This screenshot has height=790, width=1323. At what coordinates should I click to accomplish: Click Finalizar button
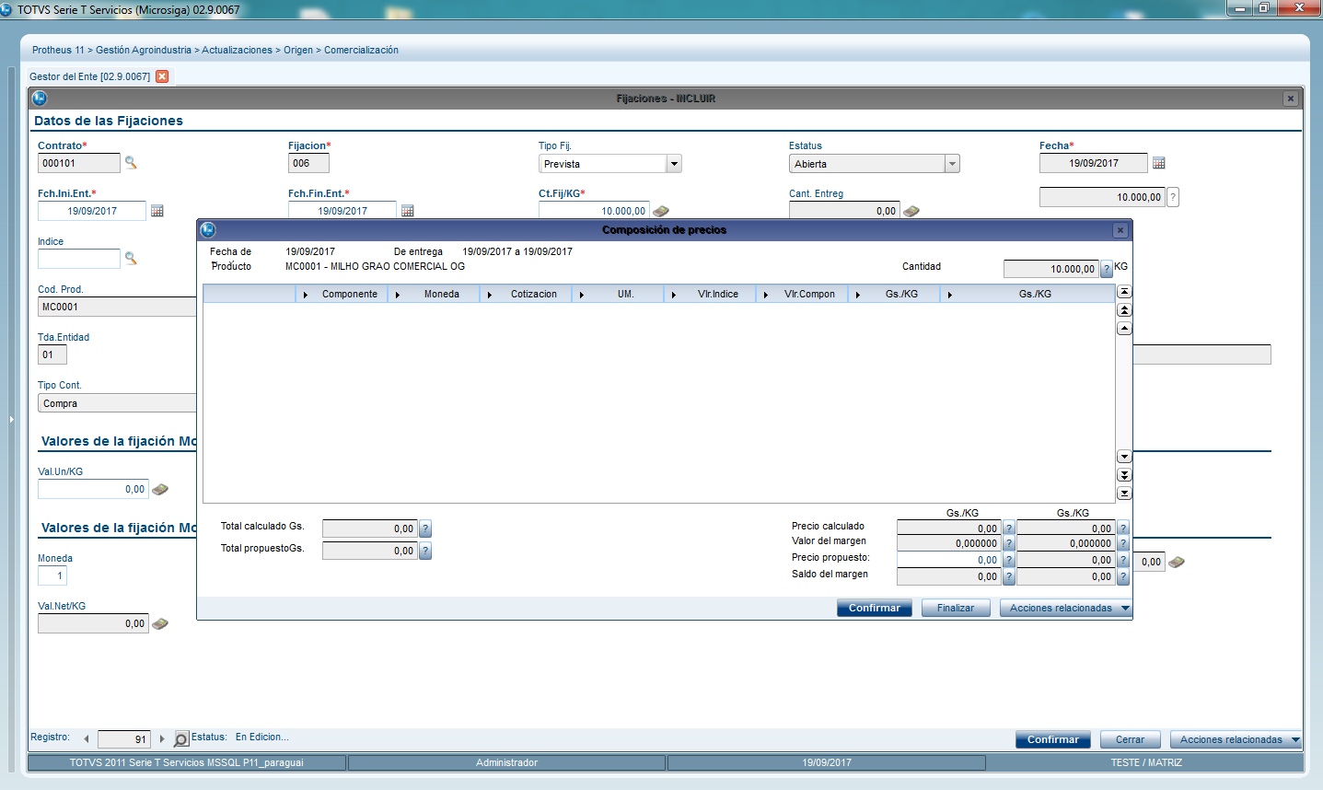(956, 608)
